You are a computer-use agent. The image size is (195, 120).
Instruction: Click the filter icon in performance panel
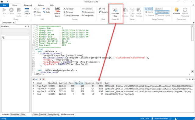coord(41,79)
